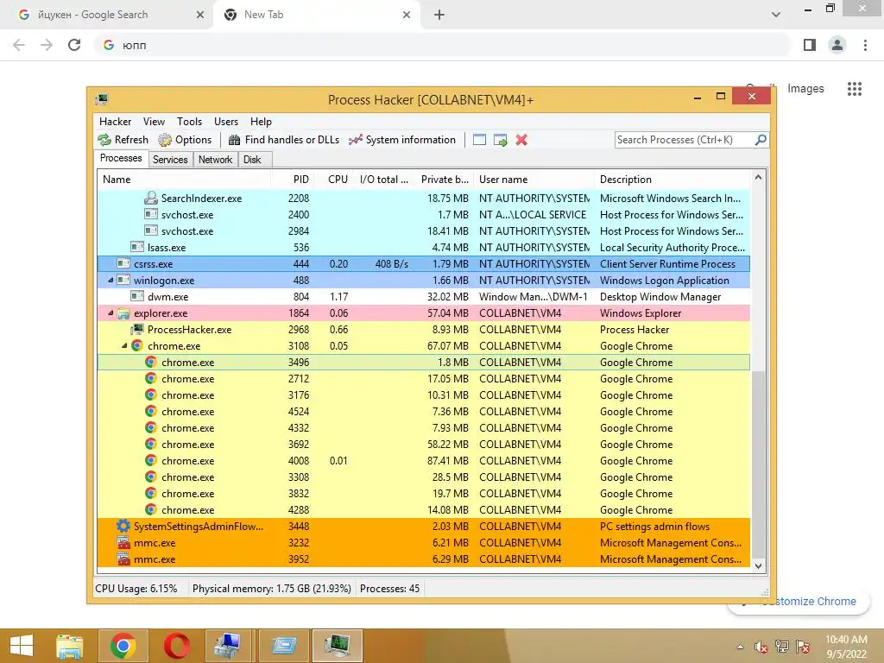This screenshot has width=884, height=663.
Task: Open the Chrome three-dot menu
Action: (x=865, y=45)
